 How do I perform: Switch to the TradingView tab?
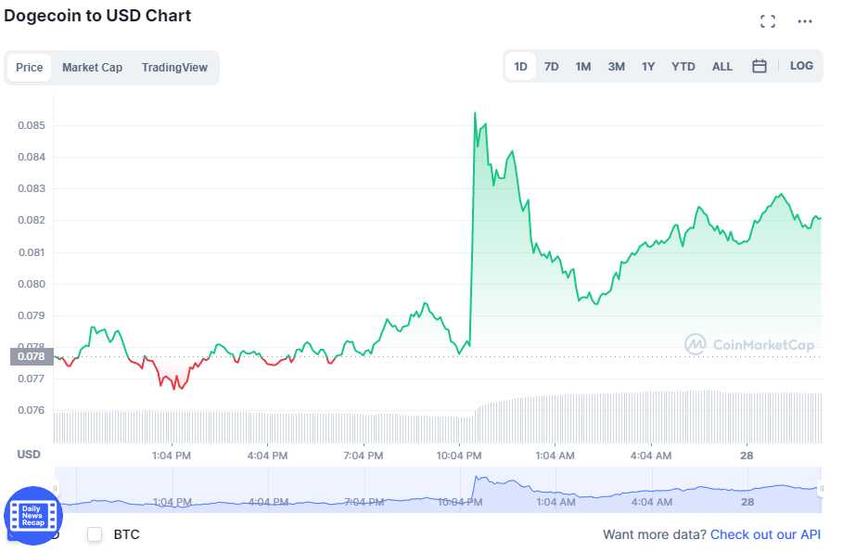click(174, 68)
